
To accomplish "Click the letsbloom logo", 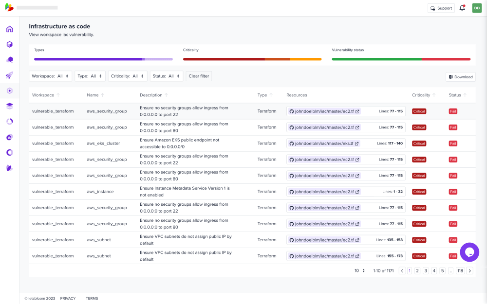I will pos(9,7).
